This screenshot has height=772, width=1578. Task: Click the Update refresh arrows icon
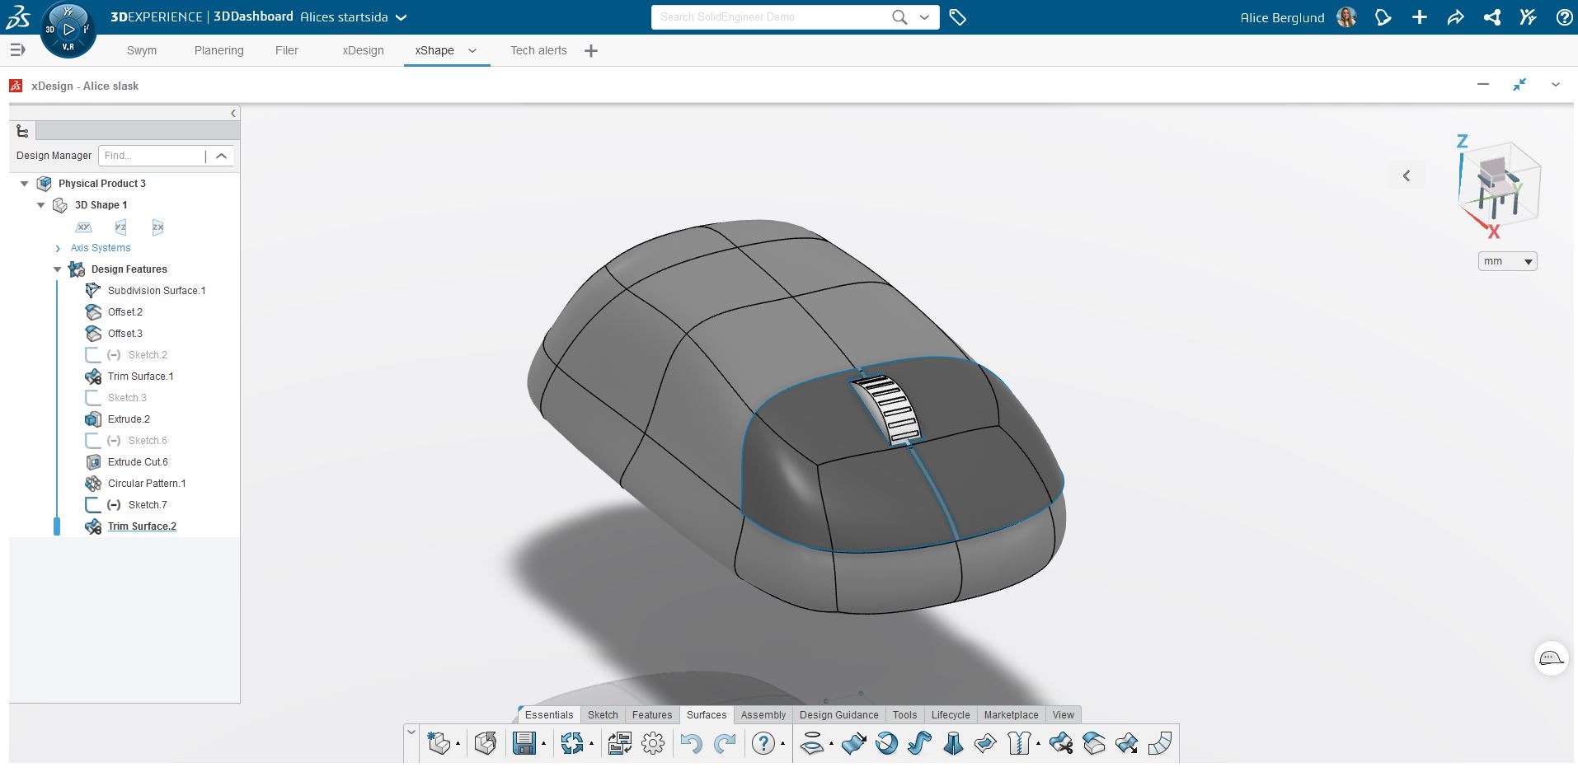click(x=571, y=743)
